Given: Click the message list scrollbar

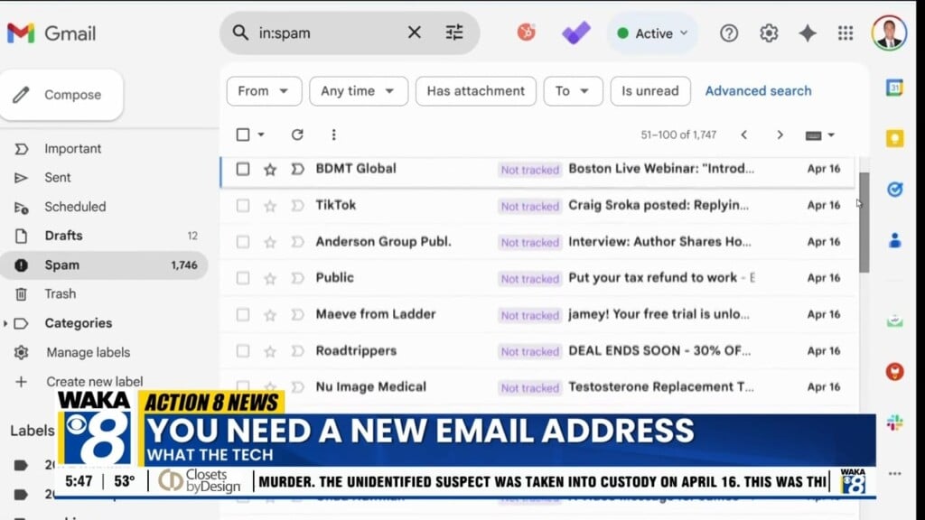Looking at the screenshot, I should [x=864, y=222].
